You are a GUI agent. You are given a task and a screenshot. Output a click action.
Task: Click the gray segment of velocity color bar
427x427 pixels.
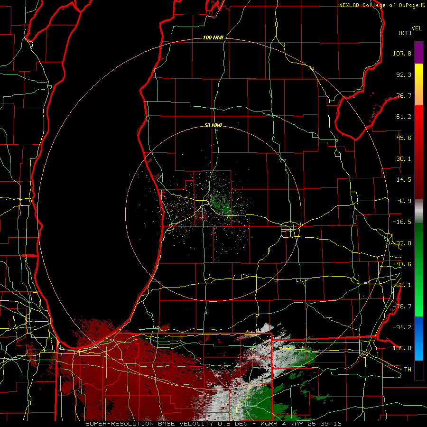click(x=419, y=211)
